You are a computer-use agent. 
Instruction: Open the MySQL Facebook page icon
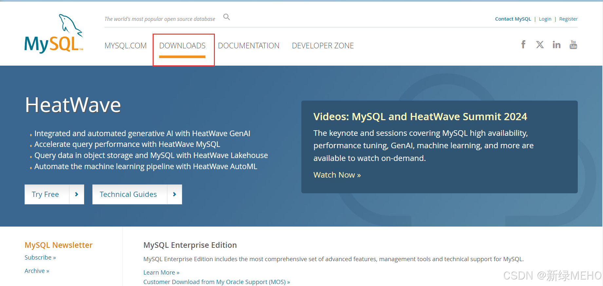click(x=523, y=44)
